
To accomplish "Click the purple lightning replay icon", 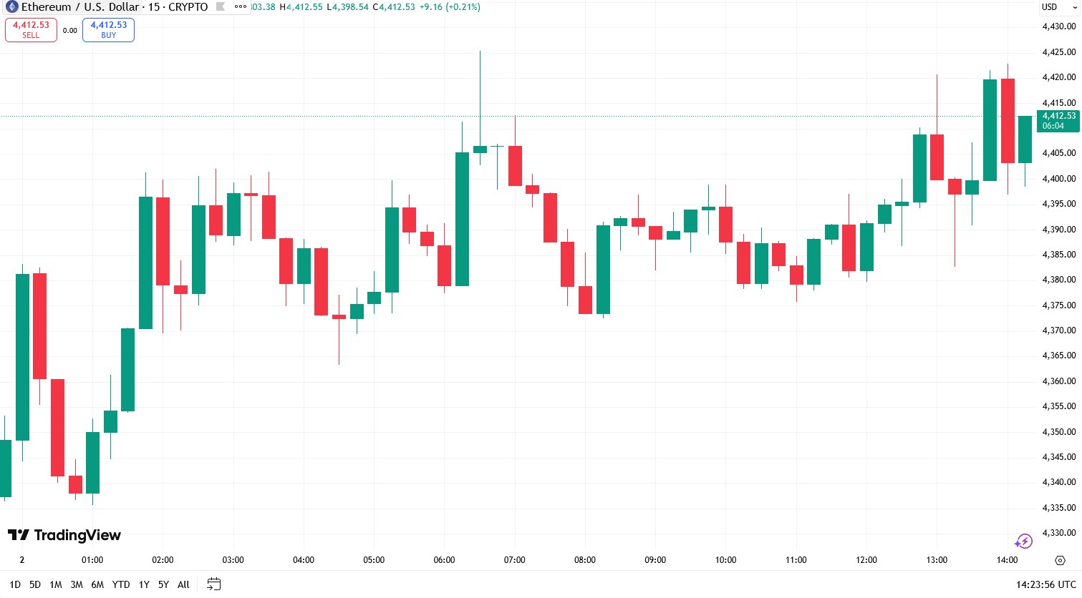I will pyautogui.click(x=1023, y=541).
